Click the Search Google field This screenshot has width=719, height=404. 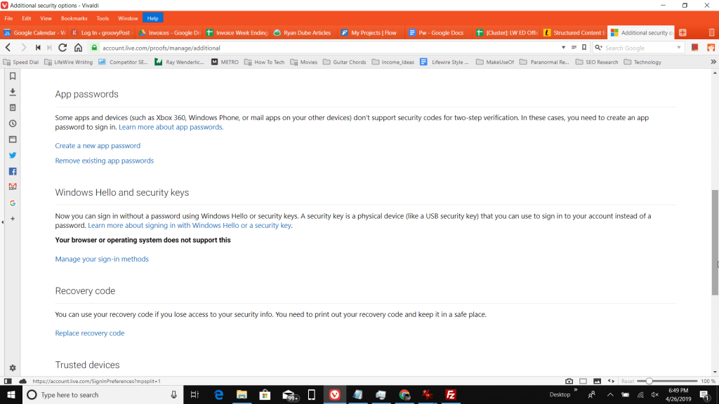point(640,48)
